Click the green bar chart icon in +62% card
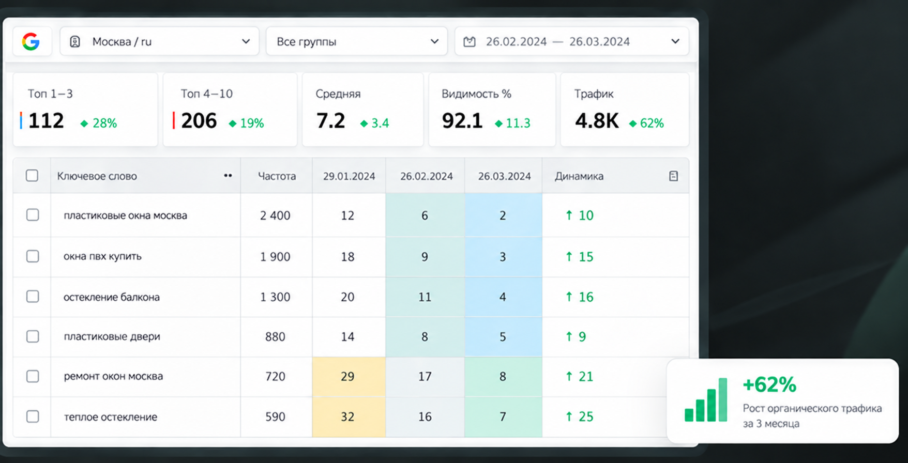The height and width of the screenshot is (463, 908). click(706, 399)
